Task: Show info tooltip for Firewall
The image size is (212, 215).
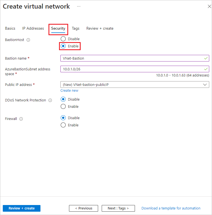Action: click(21, 119)
